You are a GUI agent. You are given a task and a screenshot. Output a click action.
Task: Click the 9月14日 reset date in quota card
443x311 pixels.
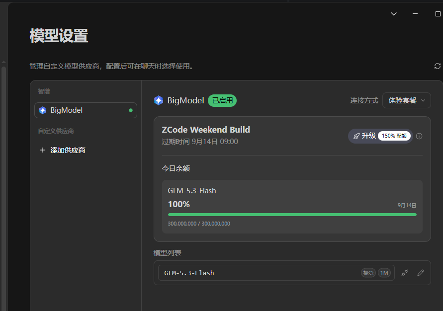click(x=407, y=206)
